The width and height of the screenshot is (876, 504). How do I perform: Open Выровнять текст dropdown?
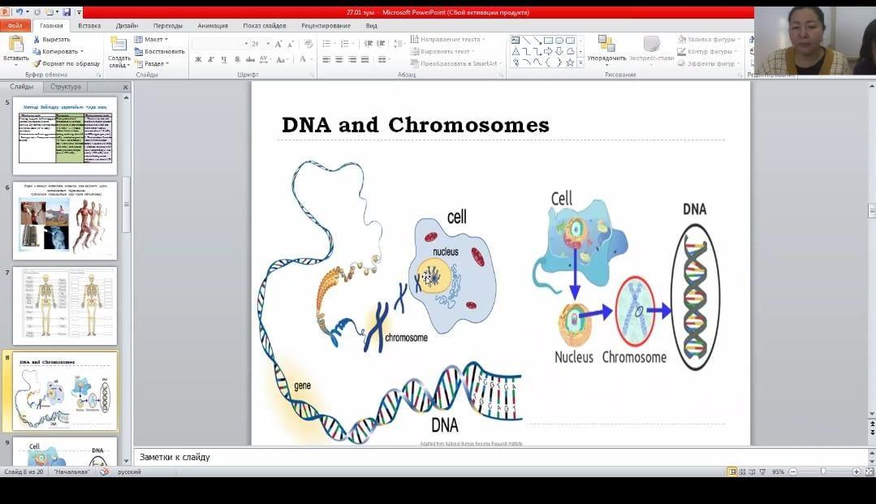[x=443, y=51]
